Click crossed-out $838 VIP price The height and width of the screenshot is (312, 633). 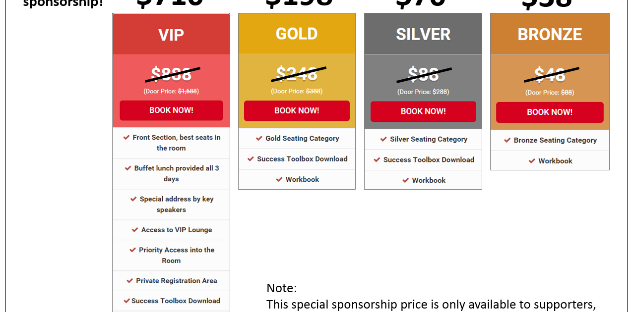(171, 74)
